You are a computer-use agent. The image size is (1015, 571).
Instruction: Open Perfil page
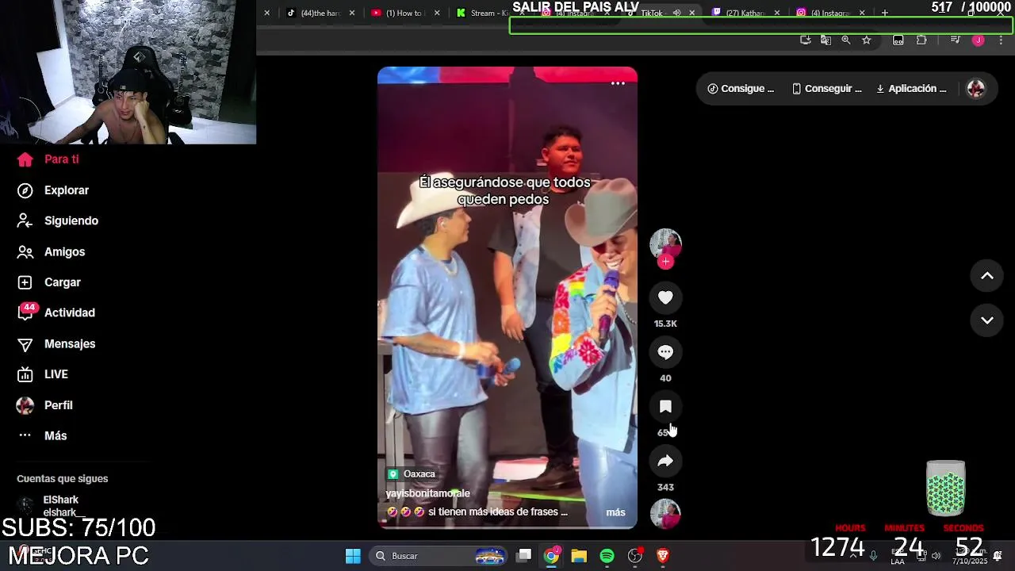[x=44, y=405]
